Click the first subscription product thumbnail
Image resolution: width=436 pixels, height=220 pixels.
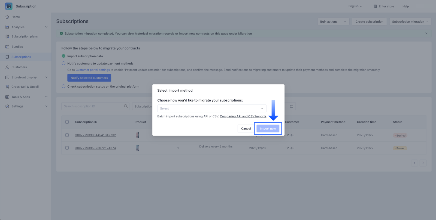[x=138, y=135]
